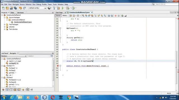Click the Profile Project clock icon
179x100 pixels.
[x=73, y=8]
